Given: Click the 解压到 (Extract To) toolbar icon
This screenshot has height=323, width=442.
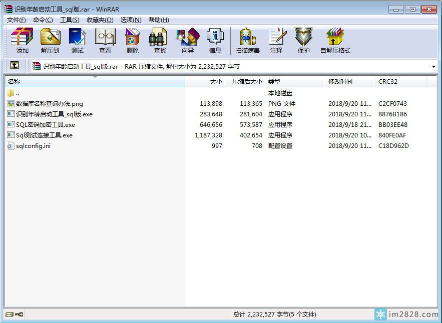Looking at the screenshot, I should (50, 41).
